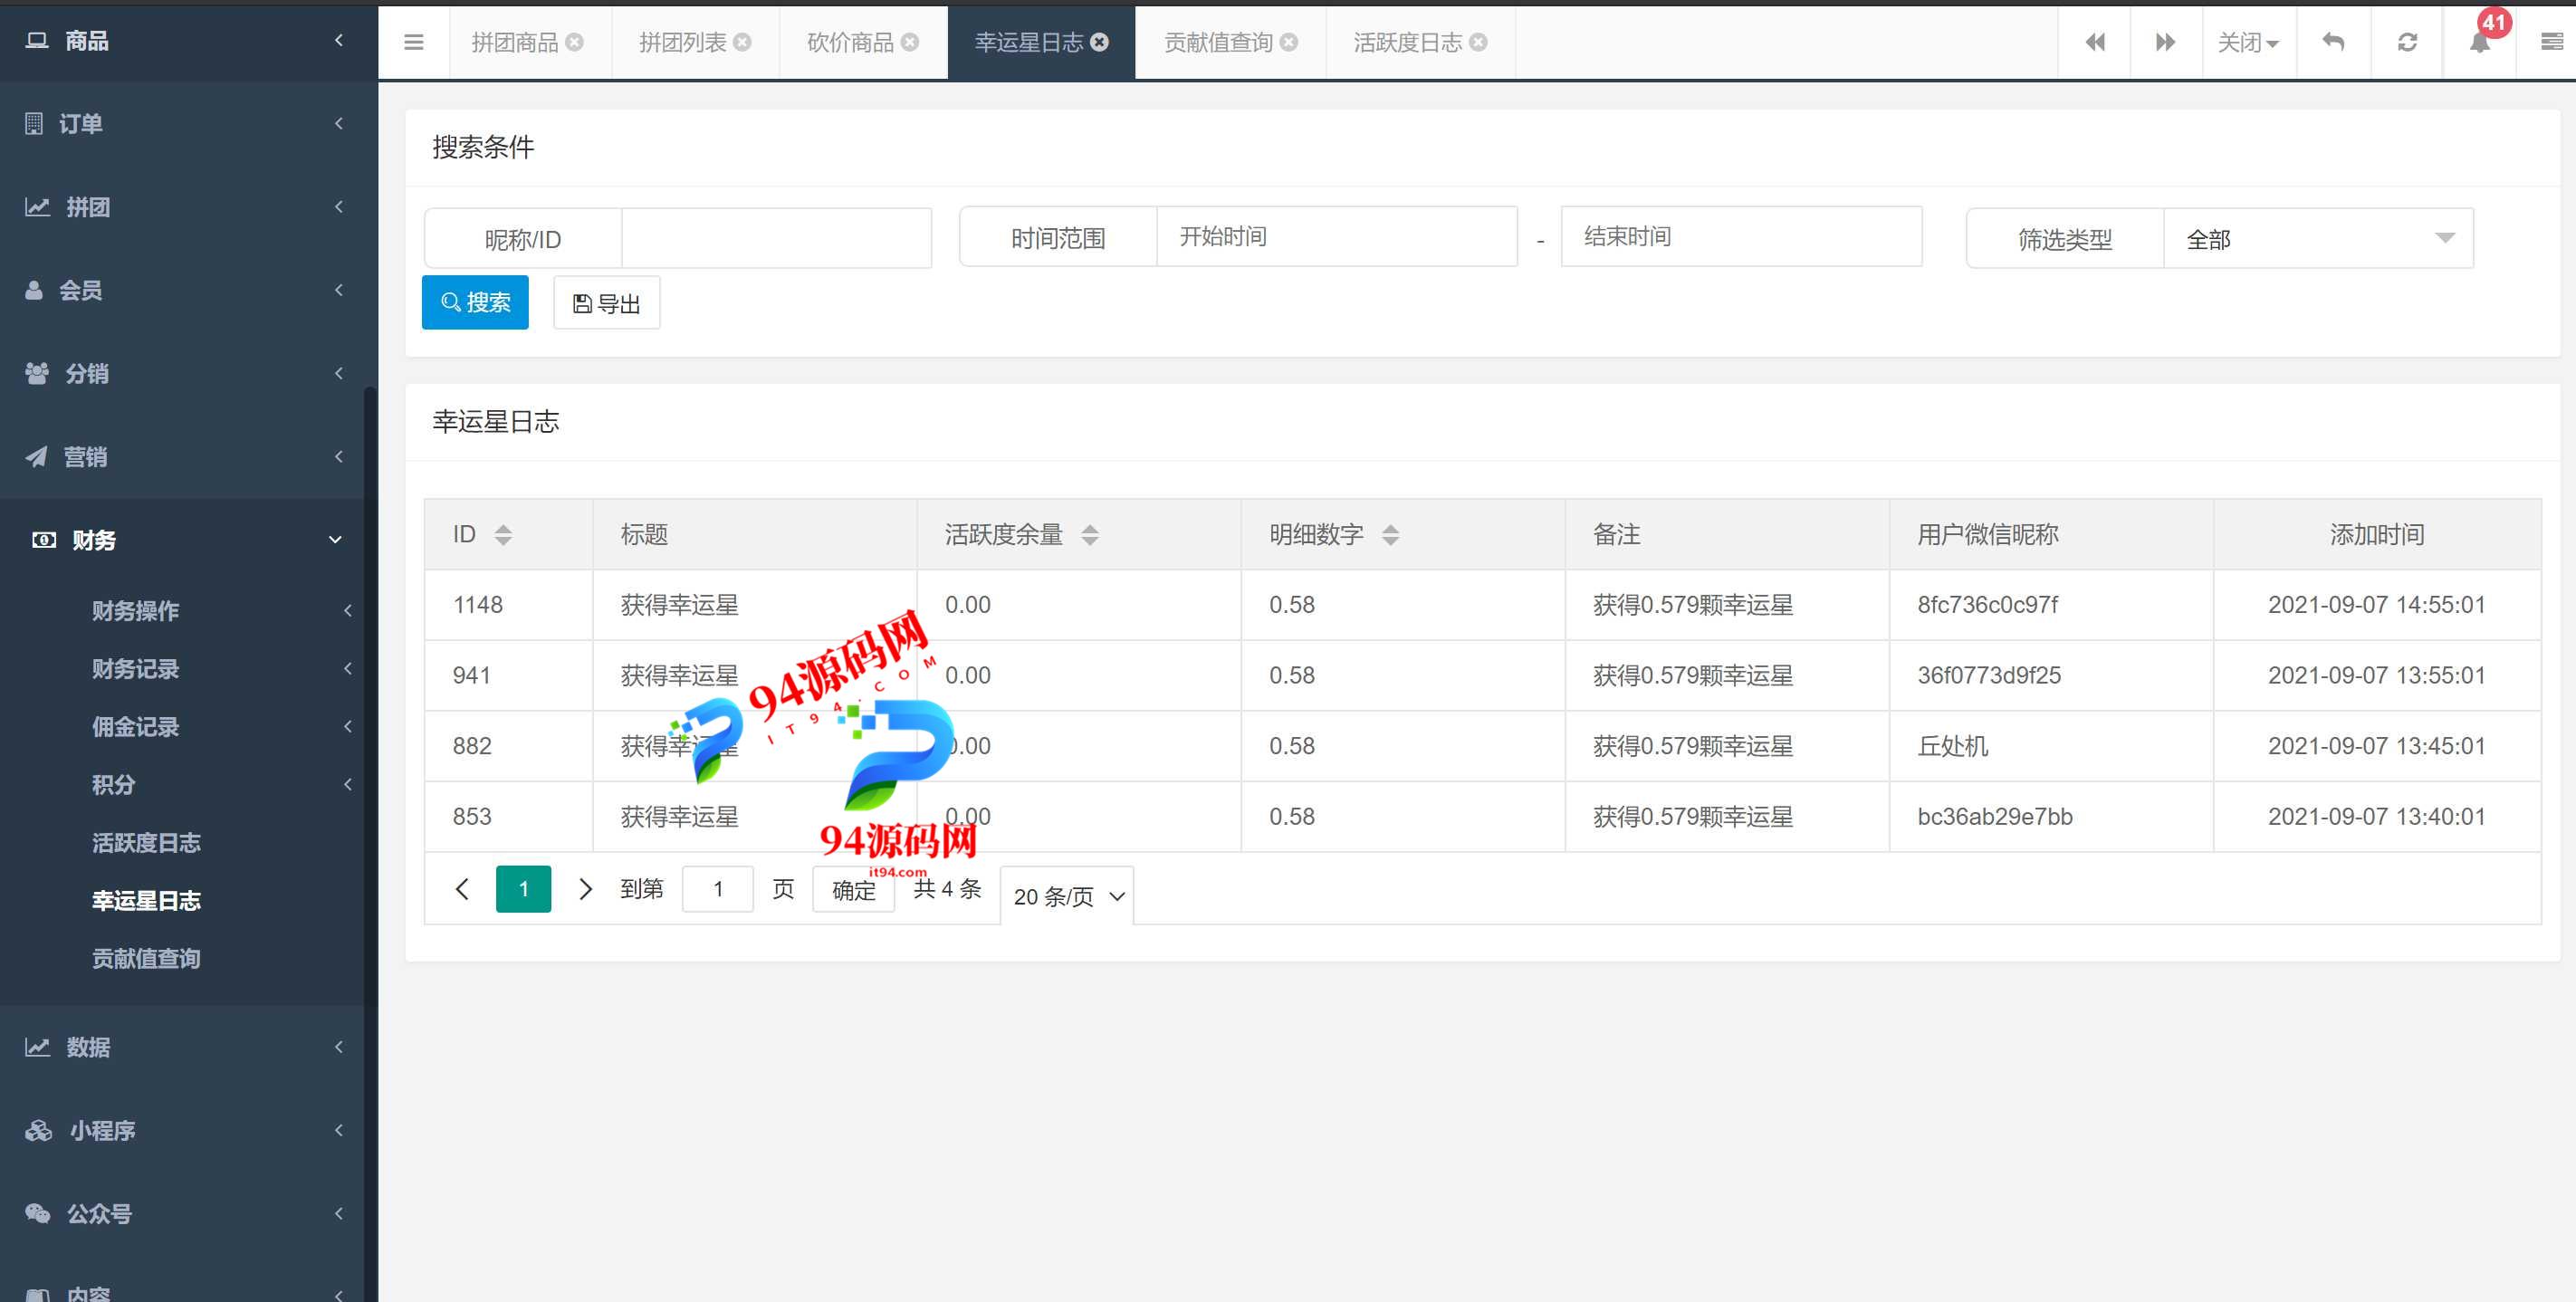Select the row with ID 941

pyautogui.click(x=1482, y=675)
